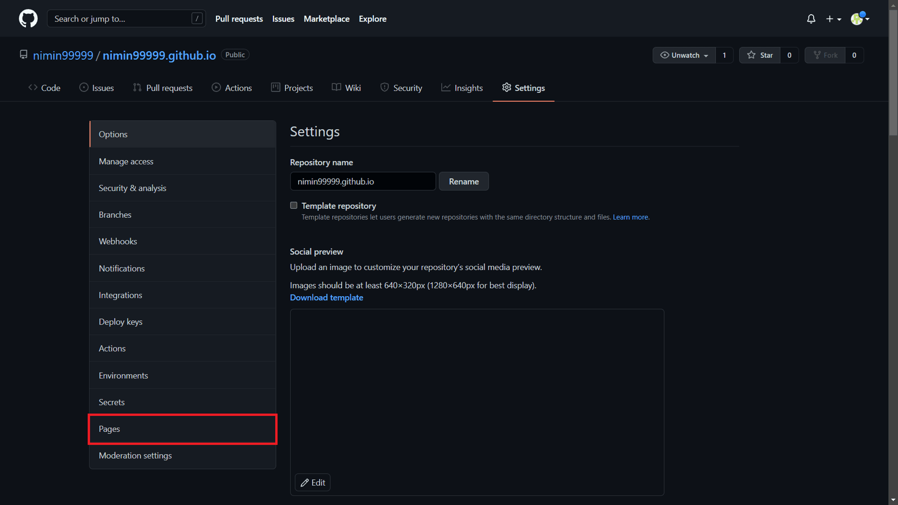
Task: Click the Code tab icon
Action: tap(33, 88)
